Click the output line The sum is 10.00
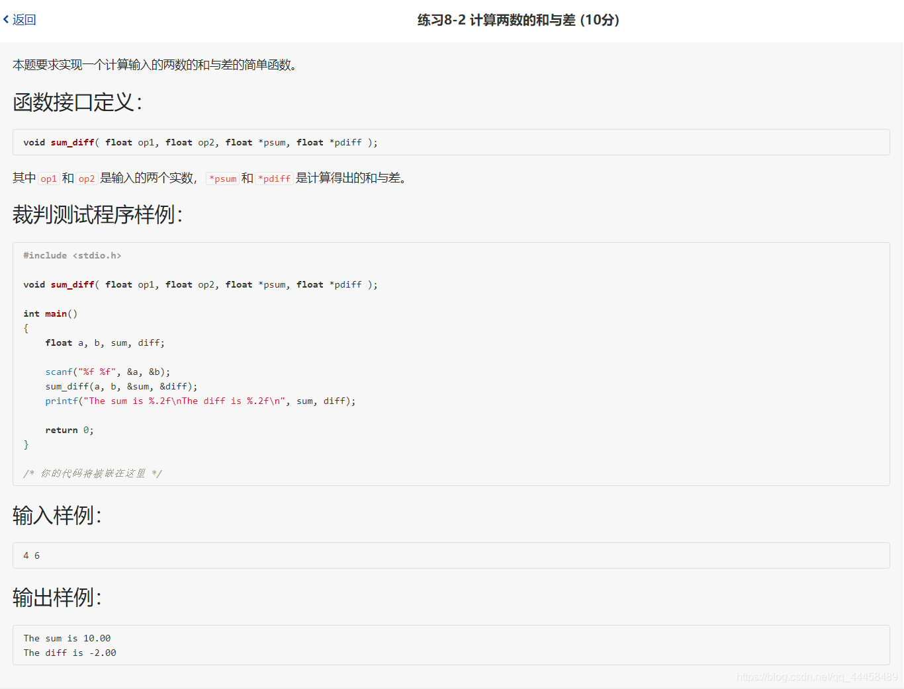Screen dimensions: 904x689 coord(67,638)
